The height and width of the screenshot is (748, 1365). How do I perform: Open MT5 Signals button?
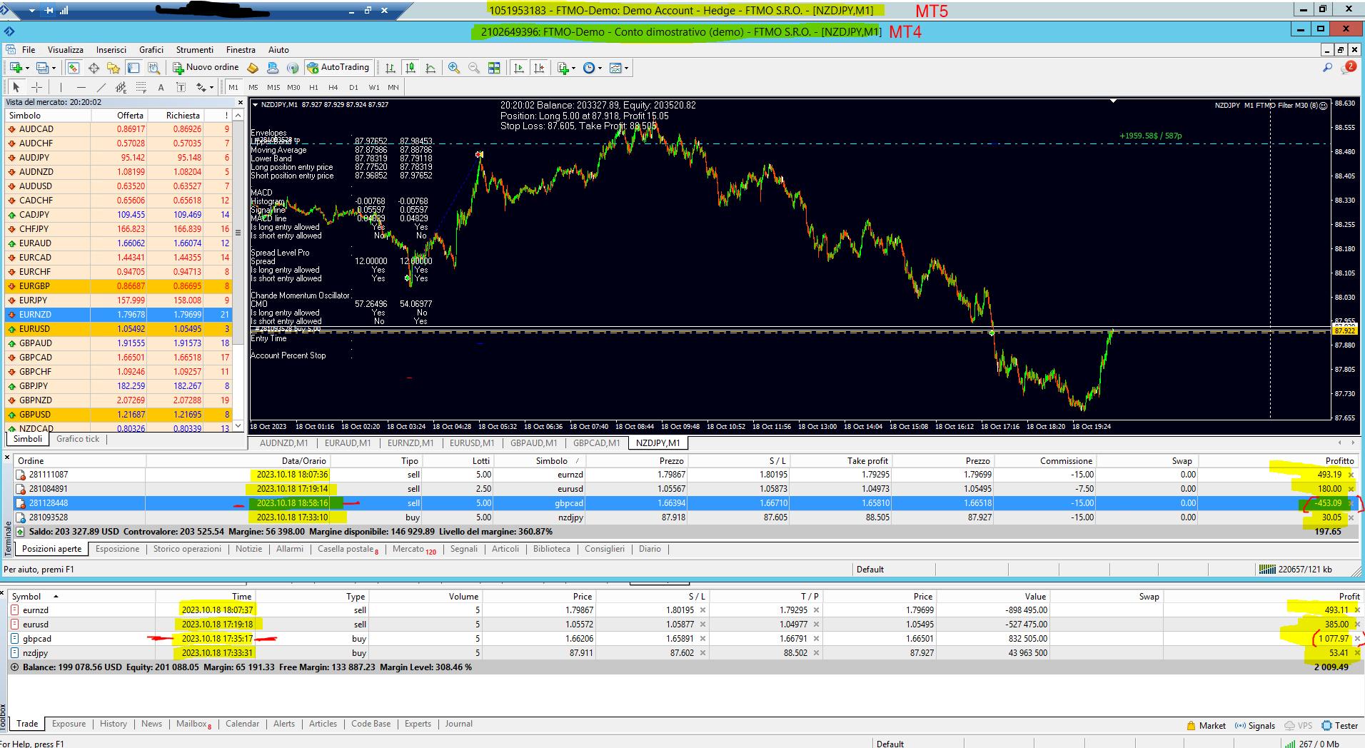(1255, 726)
